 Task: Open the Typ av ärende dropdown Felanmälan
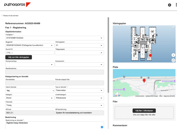pyautogui.click(x=79, y=90)
